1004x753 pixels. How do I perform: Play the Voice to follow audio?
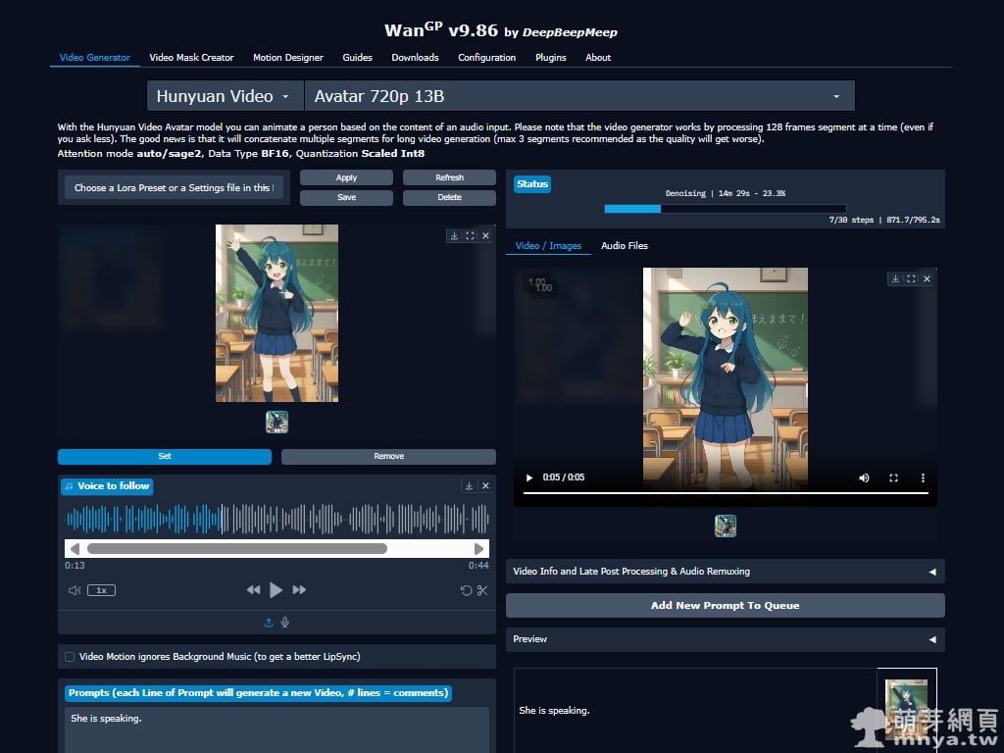[x=276, y=589]
